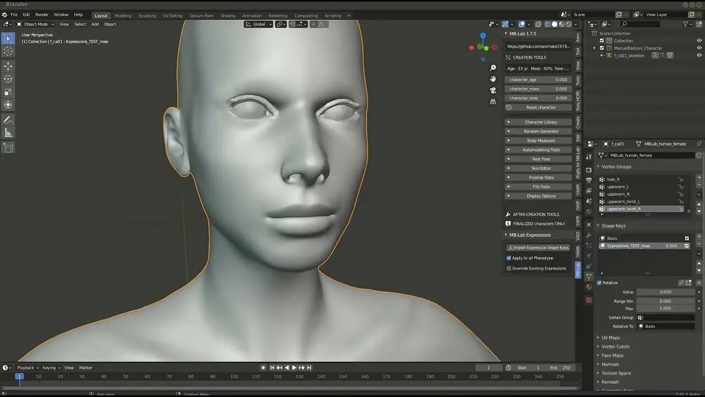The image size is (705, 397).
Task: Select the Rotate tool icon
Action: 8,79
